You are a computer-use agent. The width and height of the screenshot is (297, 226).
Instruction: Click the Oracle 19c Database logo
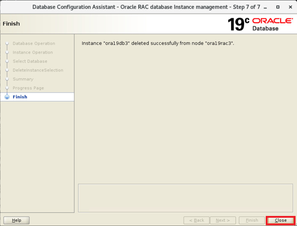click(260, 24)
